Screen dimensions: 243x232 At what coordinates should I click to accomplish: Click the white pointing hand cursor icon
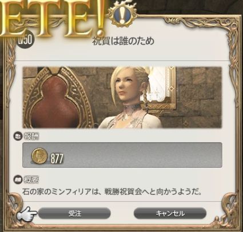(27, 214)
